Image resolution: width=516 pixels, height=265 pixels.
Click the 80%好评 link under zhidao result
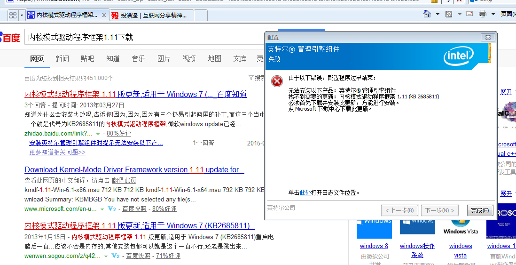pos(118,134)
